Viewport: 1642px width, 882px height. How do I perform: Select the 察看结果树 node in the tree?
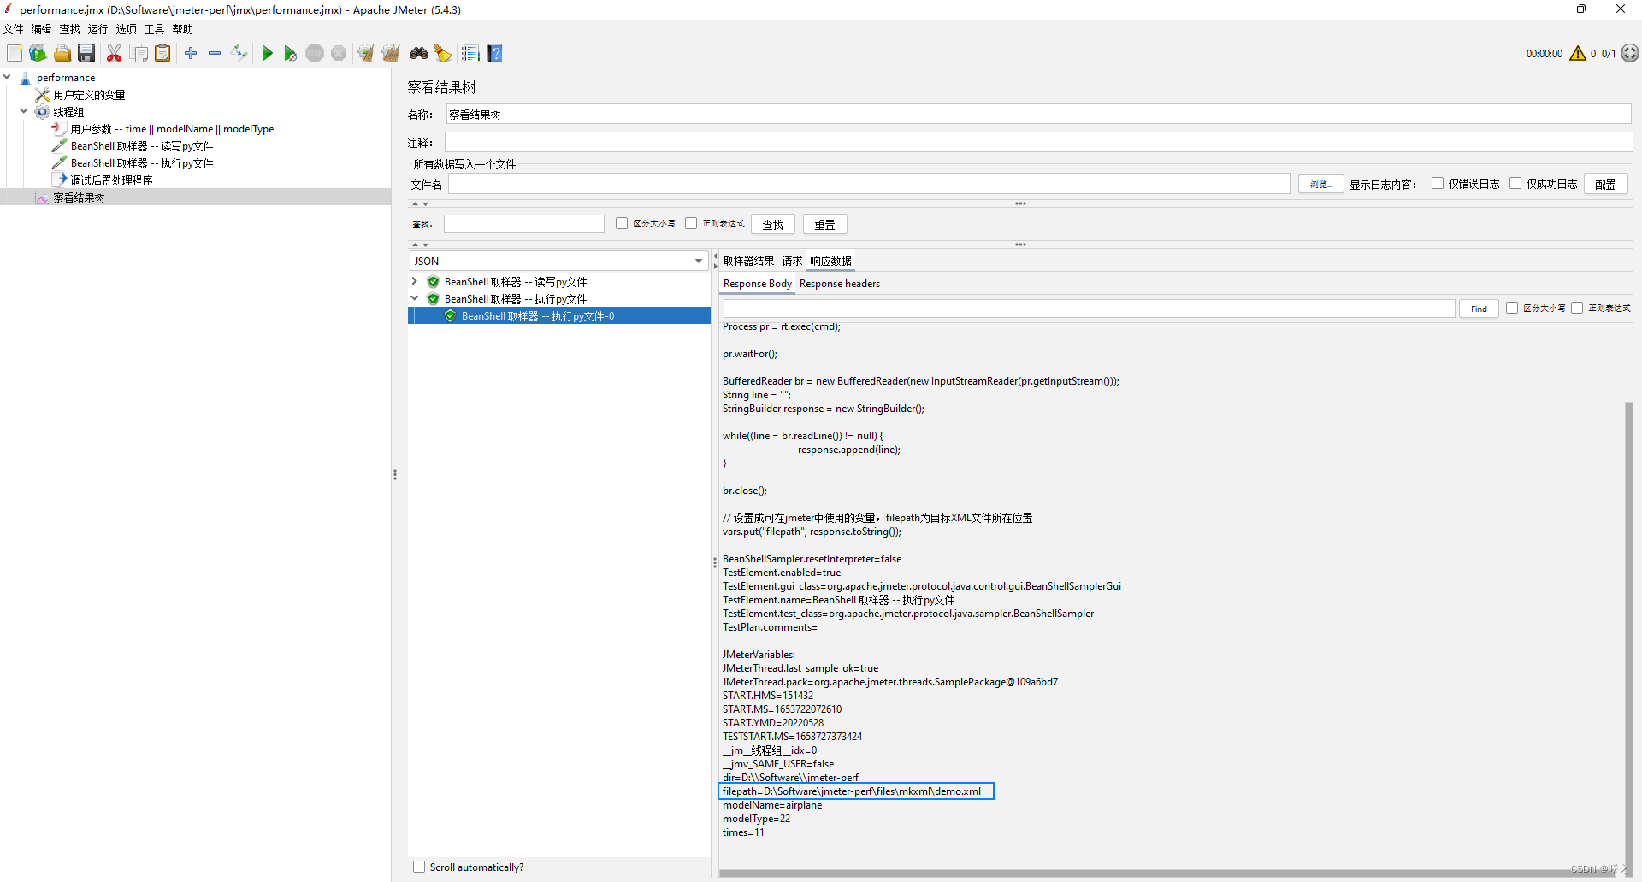[x=79, y=197]
